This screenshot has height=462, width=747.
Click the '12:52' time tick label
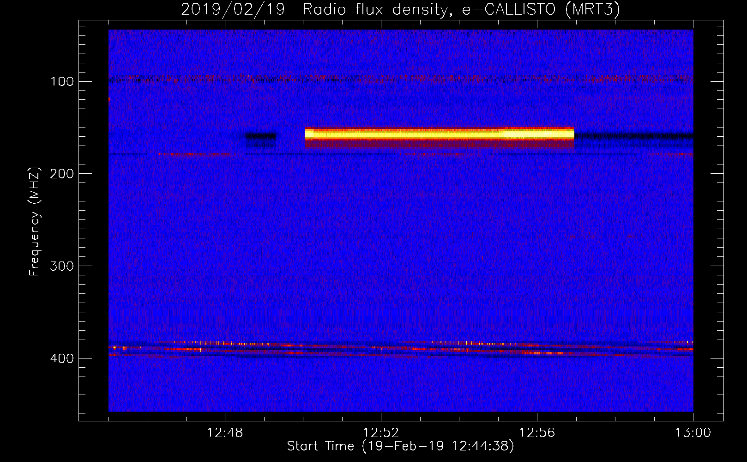coord(381,433)
